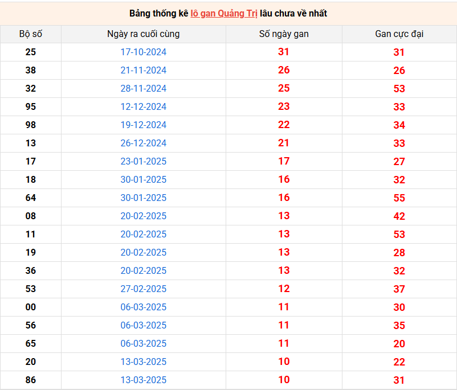
Task: Open the date link for number 86
Action: coord(144,380)
